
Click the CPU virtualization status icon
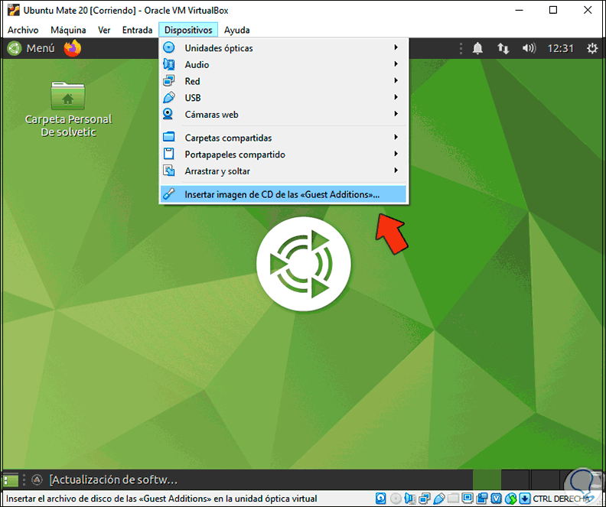click(497, 498)
